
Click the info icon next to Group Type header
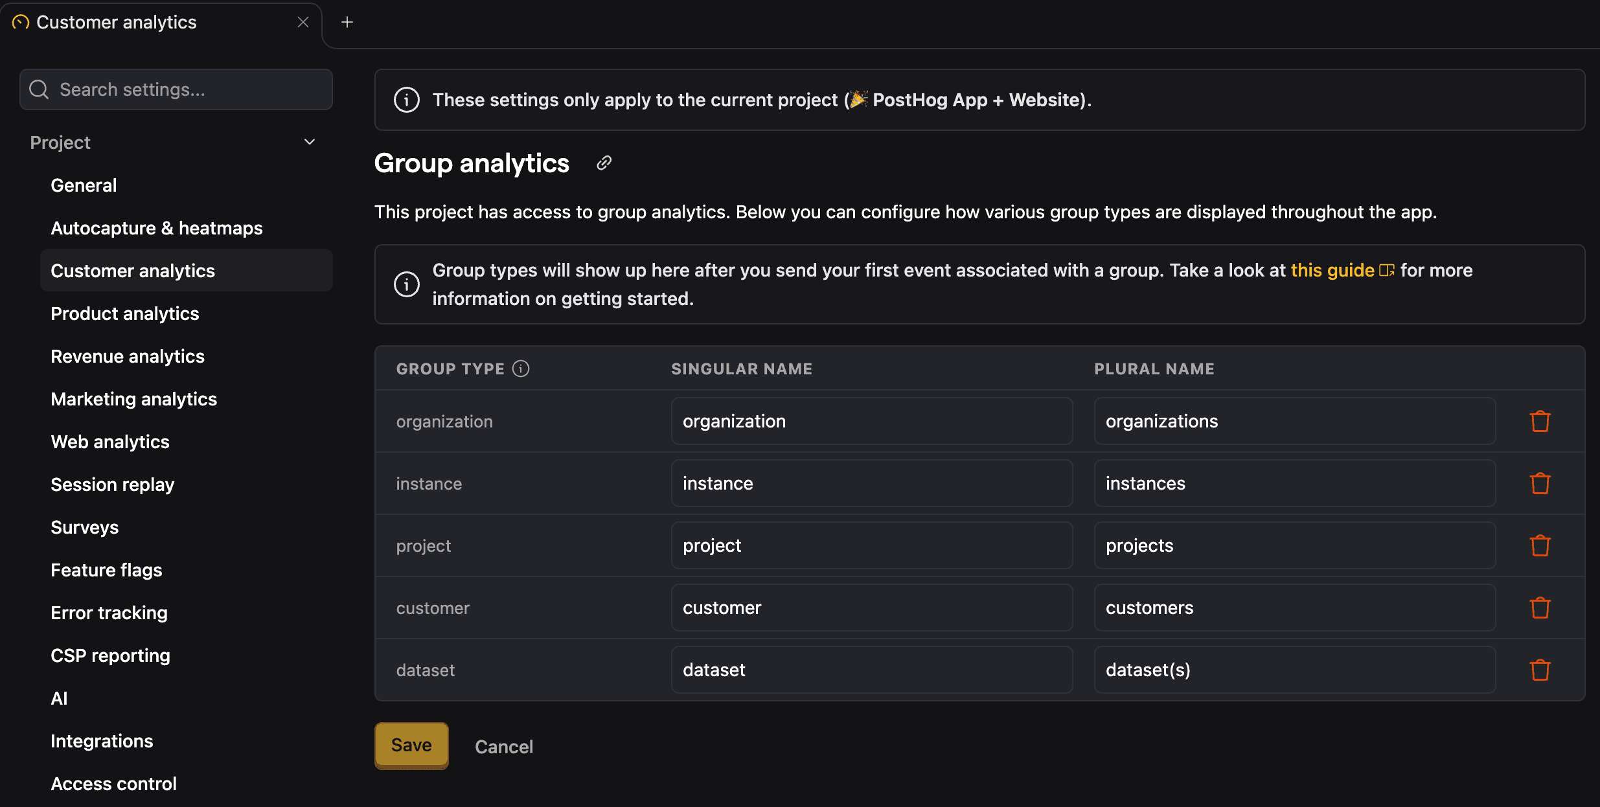[521, 368]
